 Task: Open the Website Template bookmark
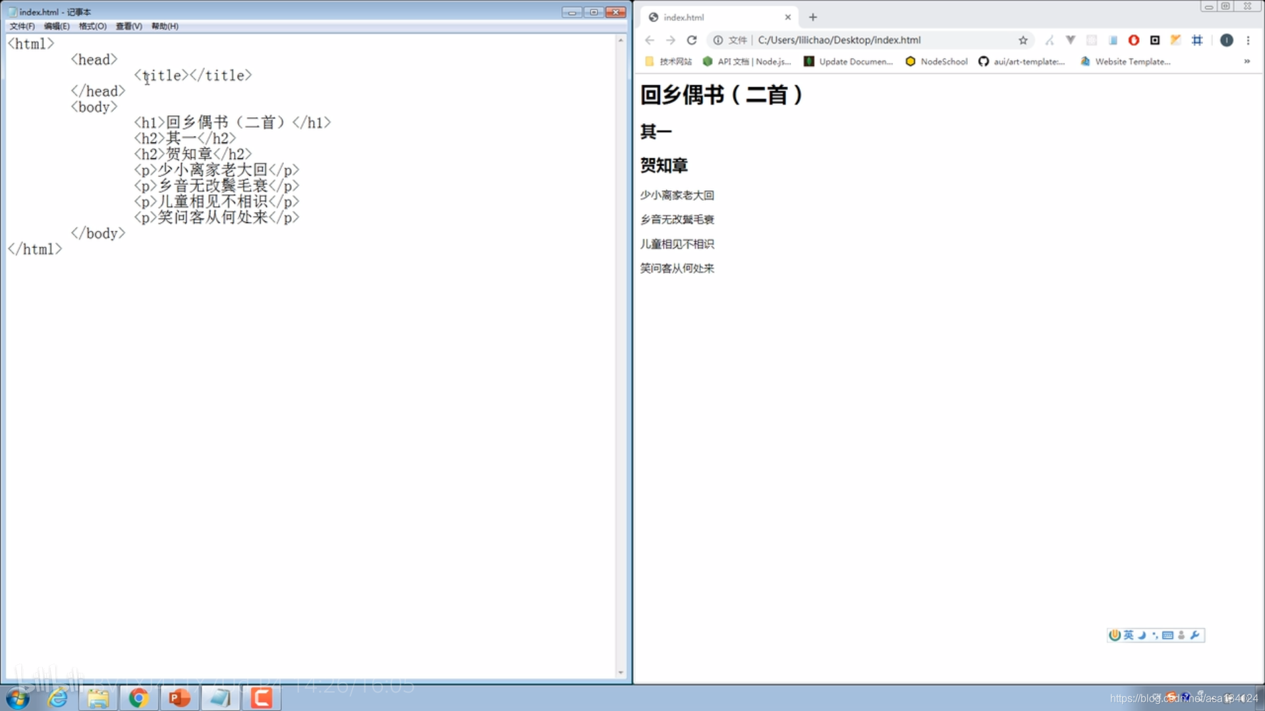click(x=1125, y=61)
